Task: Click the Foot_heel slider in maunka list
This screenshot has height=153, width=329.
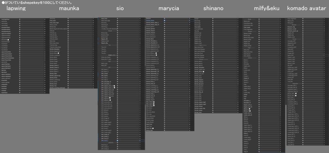Action: pyautogui.click(x=80, y=20)
